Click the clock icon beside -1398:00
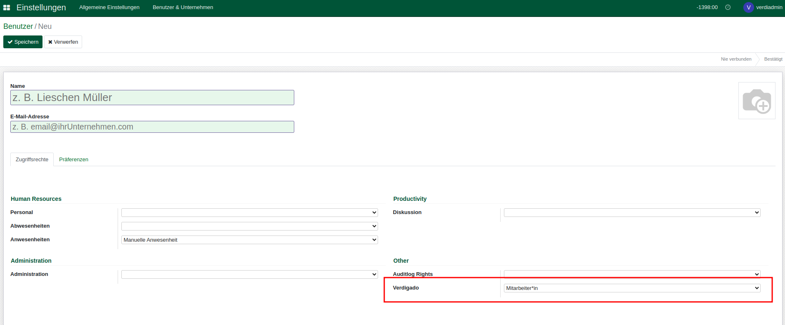Image resolution: width=785 pixels, height=325 pixels. pyautogui.click(x=728, y=7)
